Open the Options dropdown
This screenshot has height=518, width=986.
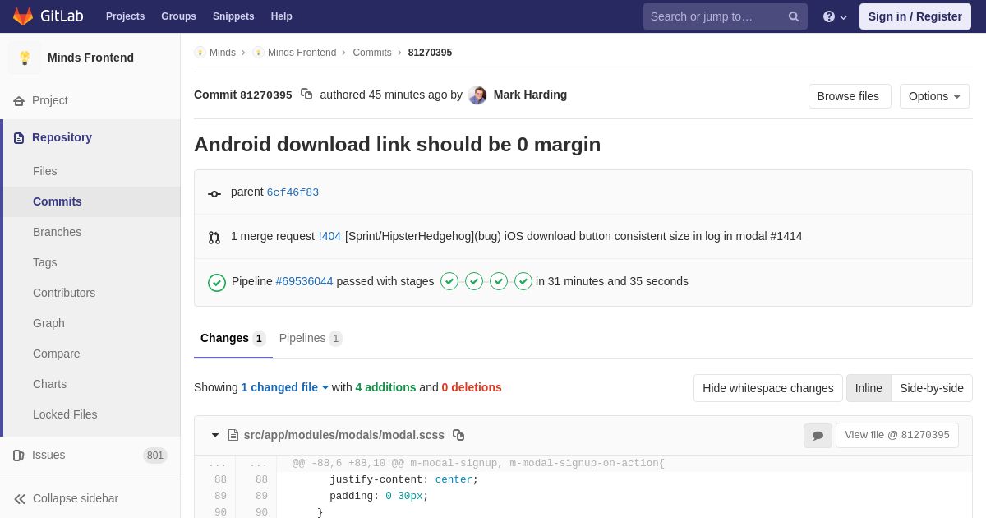[934, 96]
